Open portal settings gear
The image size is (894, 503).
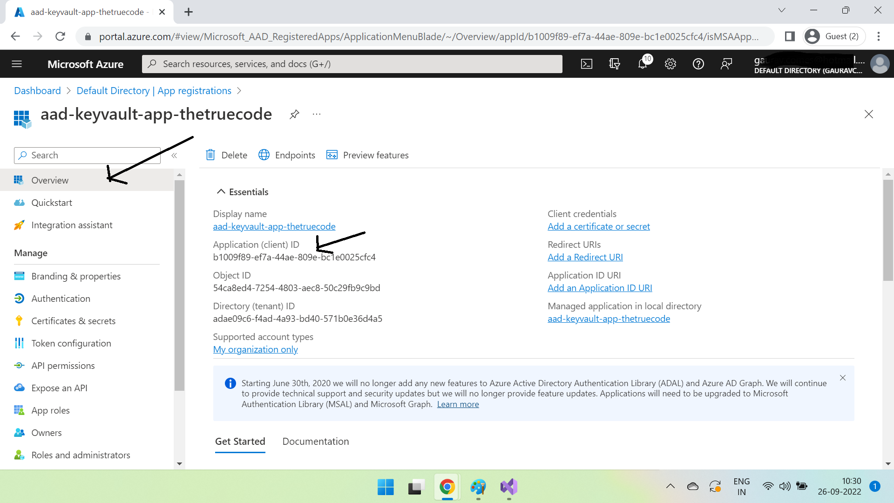pos(670,64)
